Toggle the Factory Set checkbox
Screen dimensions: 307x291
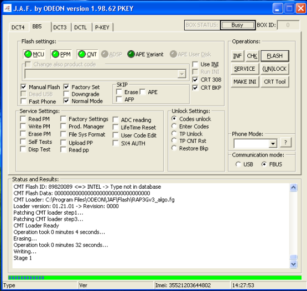click(66, 87)
